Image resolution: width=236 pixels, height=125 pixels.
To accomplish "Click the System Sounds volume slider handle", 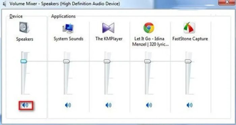I will tap(66, 61).
